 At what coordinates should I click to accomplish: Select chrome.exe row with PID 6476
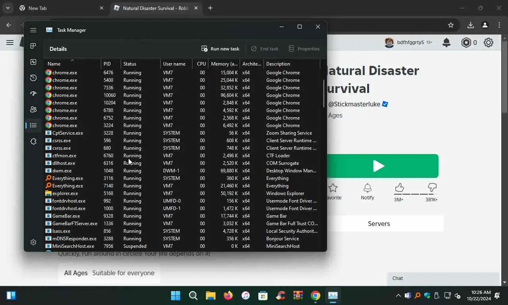click(x=182, y=73)
